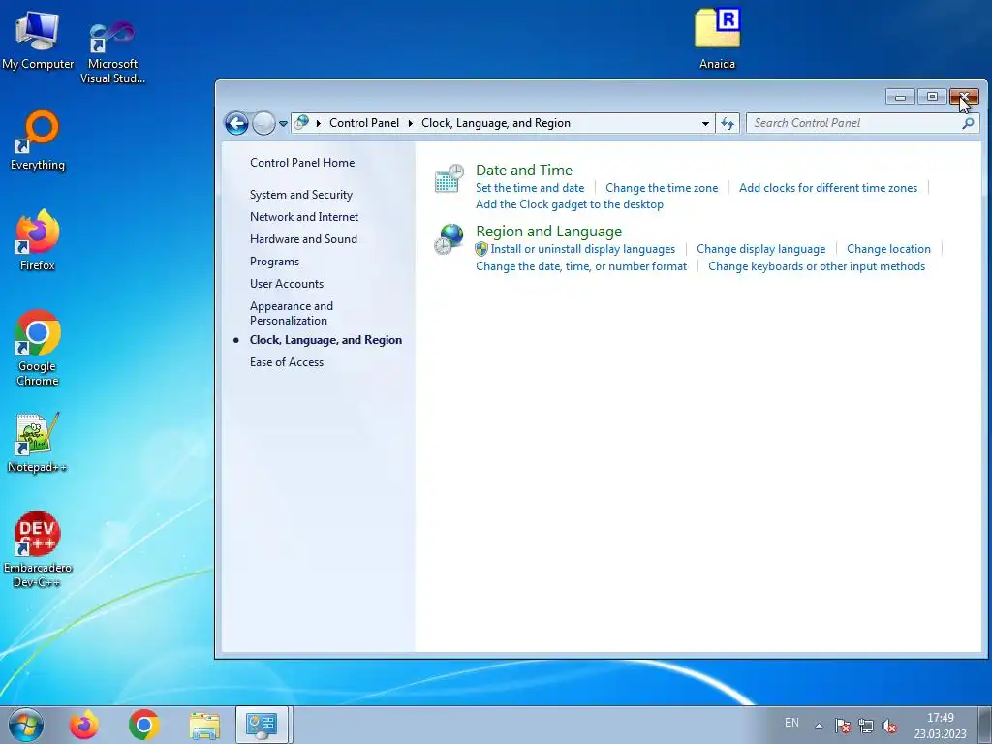Go to Hardware and Sound

point(303,239)
